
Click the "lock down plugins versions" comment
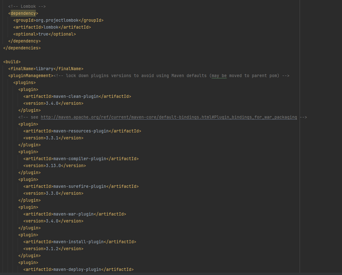pyautogui.click(x=171, y=76)
